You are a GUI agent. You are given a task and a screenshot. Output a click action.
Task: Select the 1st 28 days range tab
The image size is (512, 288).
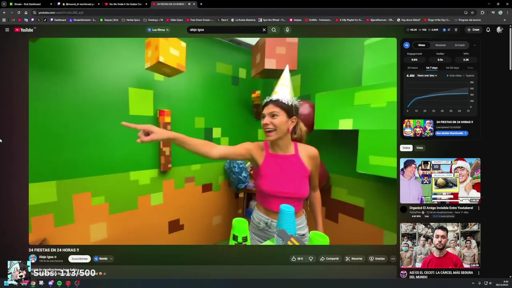pos(452,68)
